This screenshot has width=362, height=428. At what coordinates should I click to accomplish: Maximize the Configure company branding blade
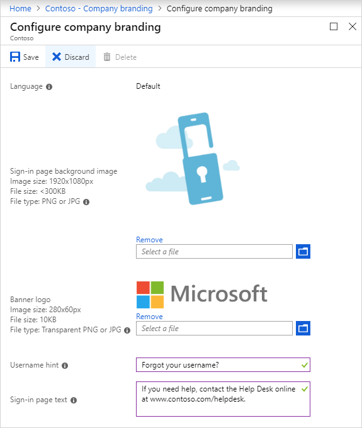334,26
